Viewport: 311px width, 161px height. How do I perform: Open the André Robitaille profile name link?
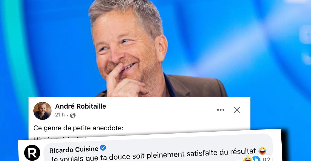pos(80,106)
